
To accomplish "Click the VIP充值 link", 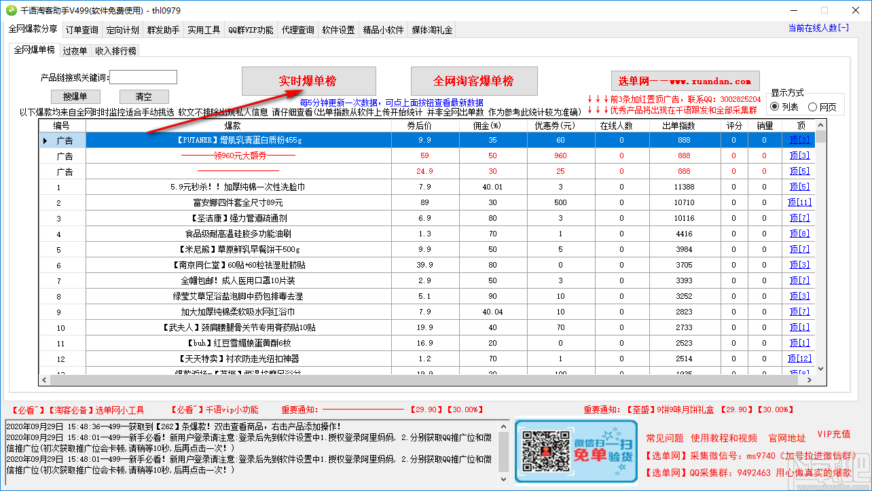I will point(833,434).
